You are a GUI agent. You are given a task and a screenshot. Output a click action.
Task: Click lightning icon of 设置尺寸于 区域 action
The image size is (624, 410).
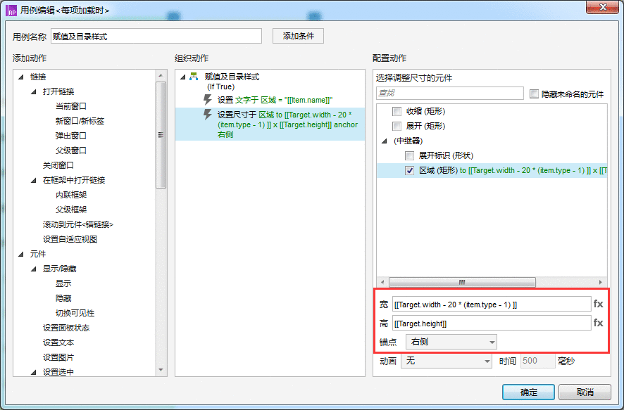pos(207,115)
